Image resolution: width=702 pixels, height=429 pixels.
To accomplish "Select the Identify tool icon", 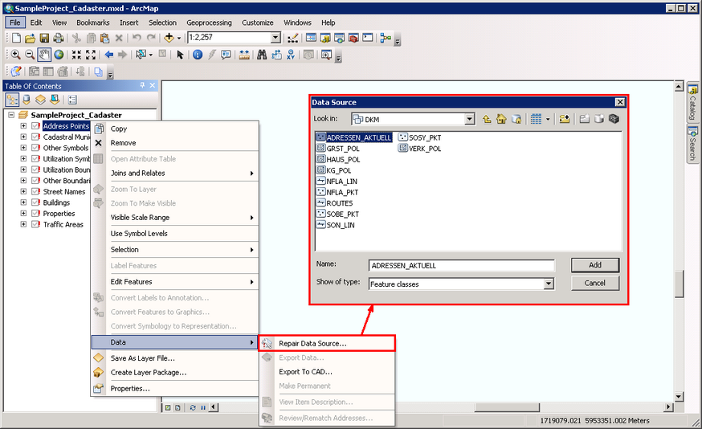I will (x=198, y=55).
